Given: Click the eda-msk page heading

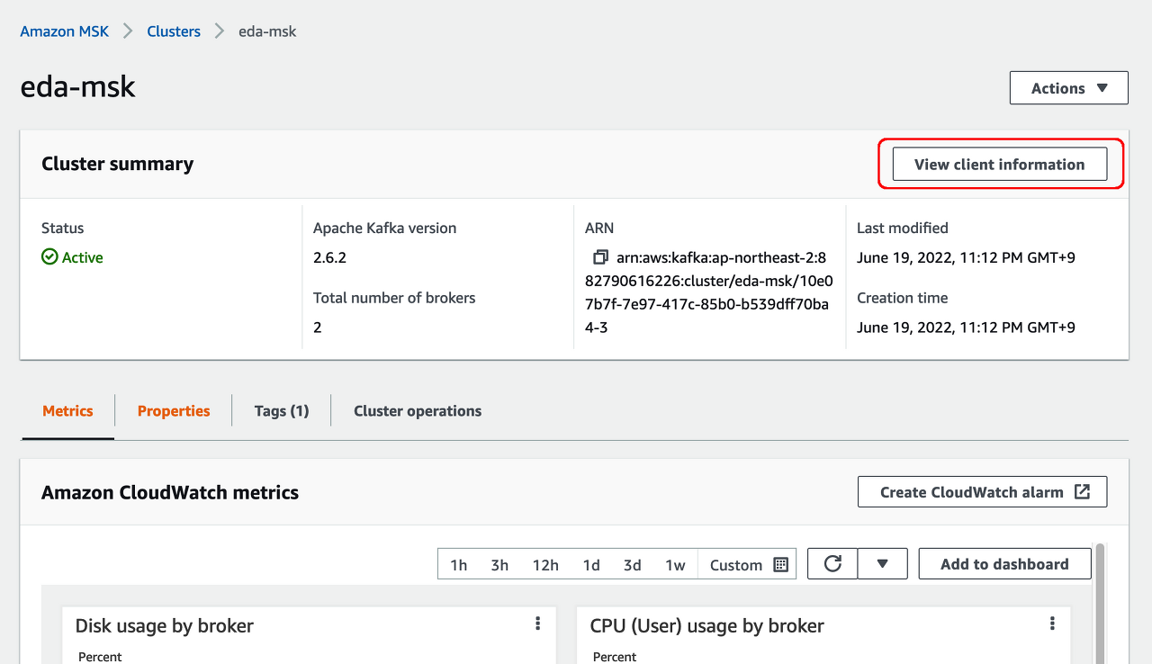Looking at the screenshot, I should click(x=78, y=87).
